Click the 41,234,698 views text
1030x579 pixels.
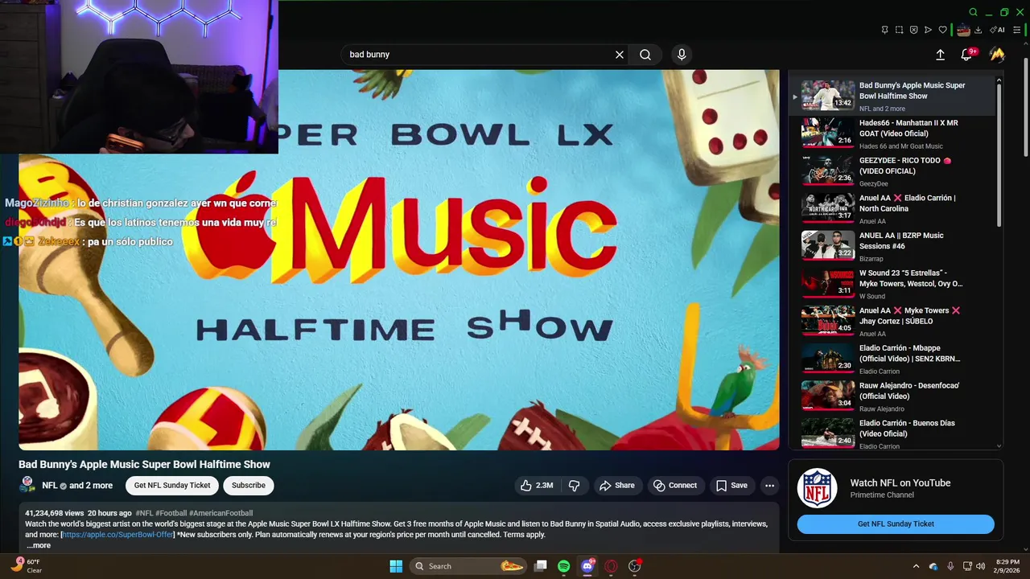[55, 513]
